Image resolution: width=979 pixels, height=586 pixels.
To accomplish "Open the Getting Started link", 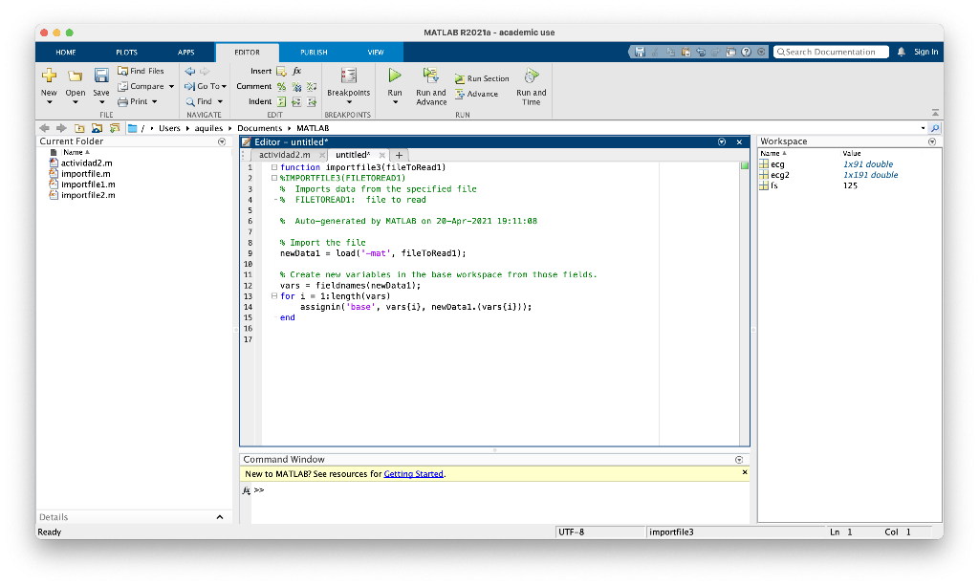I will pos(413,471).
